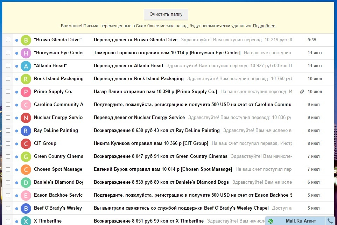Image resolution: width=337 pixels, height=225 pixels.
Task: Follow the "Подробнее" link
Action: coord(264,26)
